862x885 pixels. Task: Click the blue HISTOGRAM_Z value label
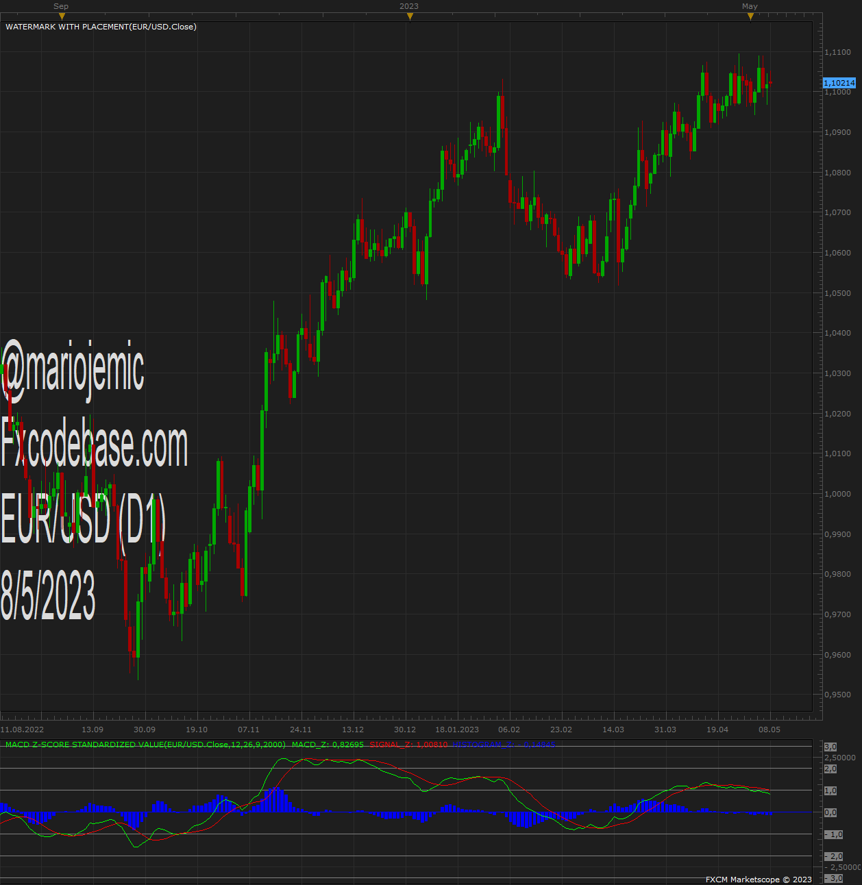504,745
